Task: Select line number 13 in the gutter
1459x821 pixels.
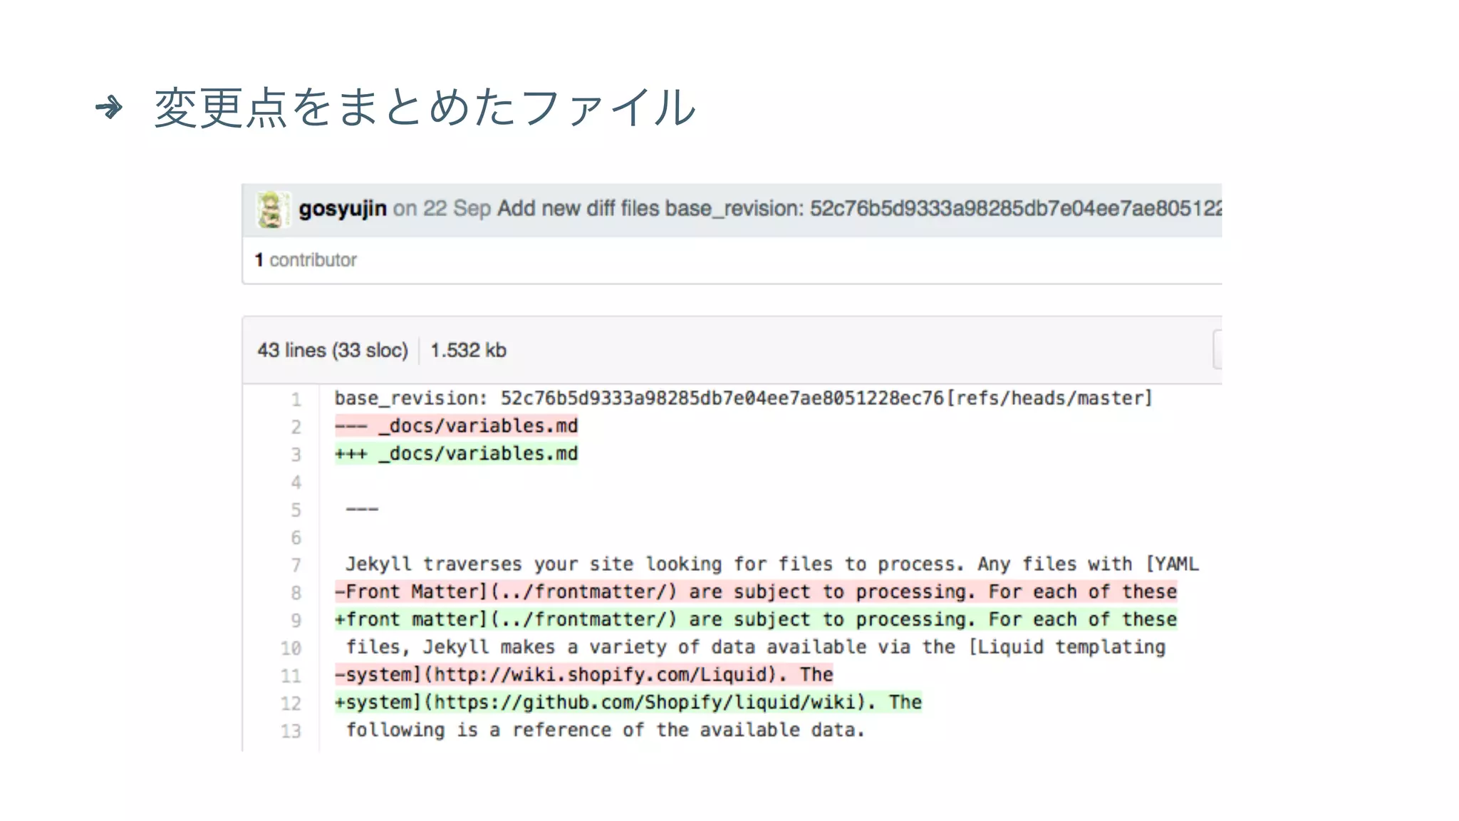Action: (291, 731)
